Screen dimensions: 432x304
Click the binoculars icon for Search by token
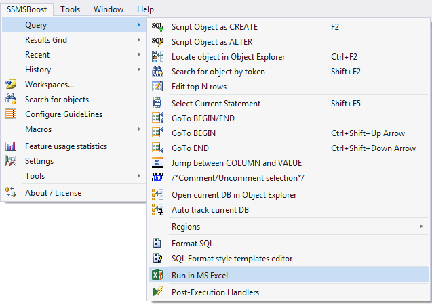point(157,72)
